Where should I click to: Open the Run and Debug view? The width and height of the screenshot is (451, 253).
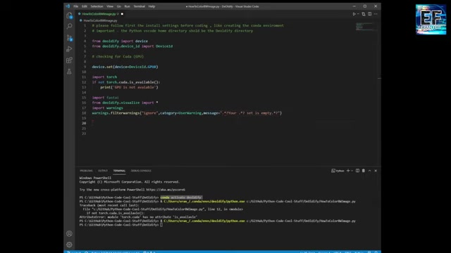pyautogui.click(x=69, y=49)
